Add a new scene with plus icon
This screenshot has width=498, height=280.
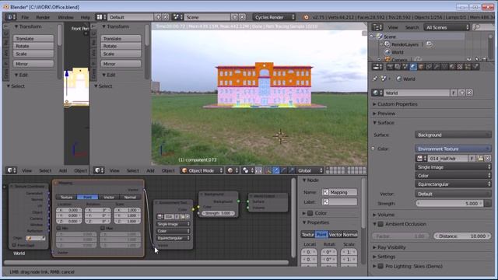pos(234,17)
